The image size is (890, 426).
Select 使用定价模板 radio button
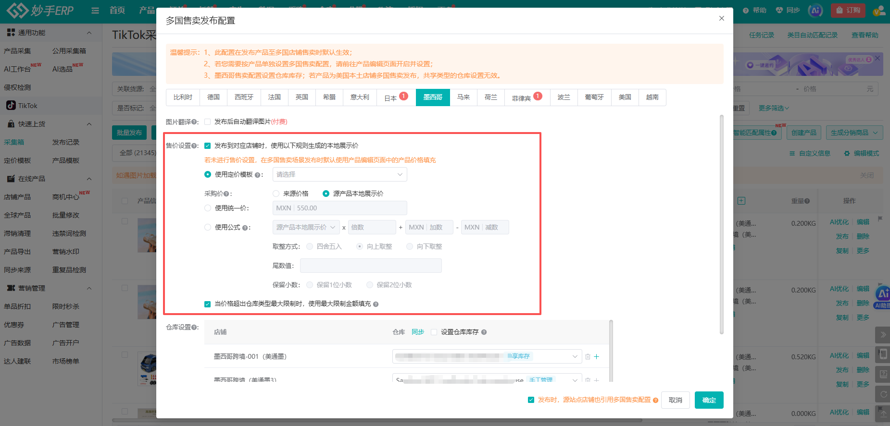(208, 174)
